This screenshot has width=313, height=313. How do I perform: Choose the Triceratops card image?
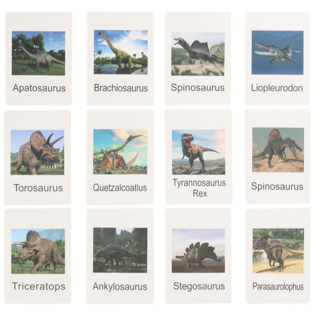(38, 251)
